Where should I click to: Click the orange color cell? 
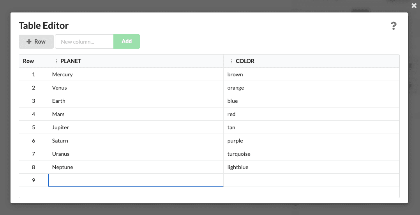point(311,88)
